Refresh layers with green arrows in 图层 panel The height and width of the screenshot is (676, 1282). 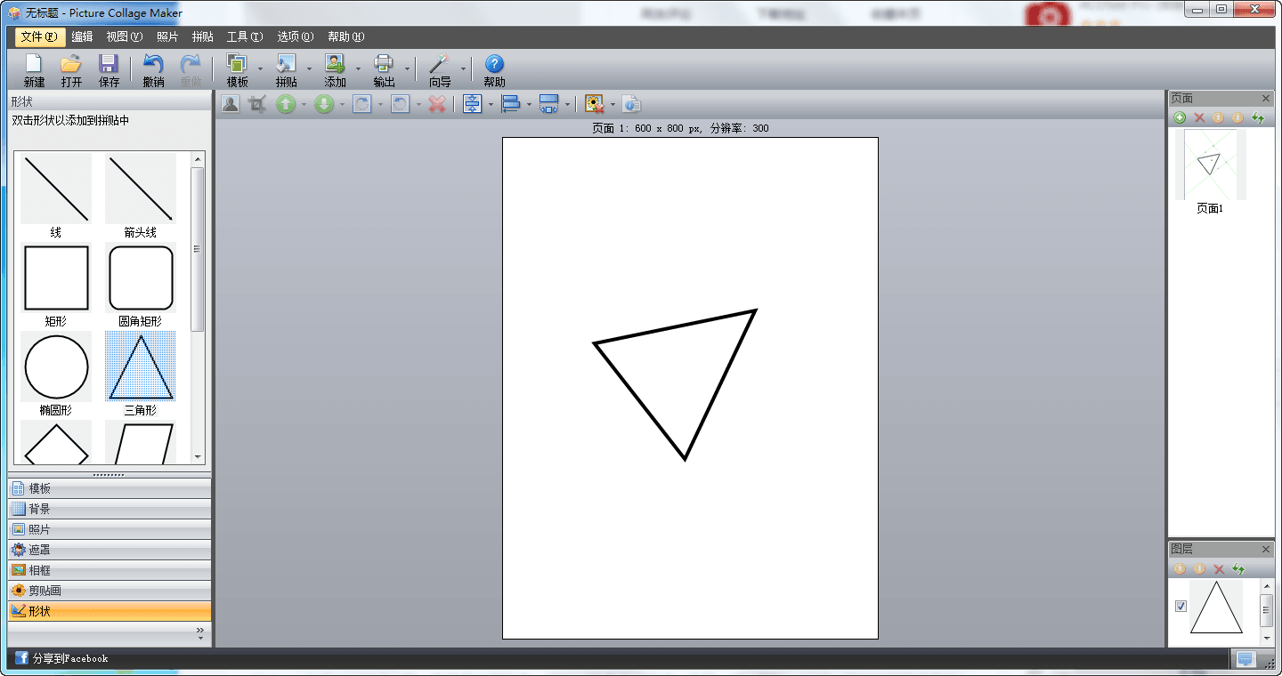click(x=1238, y=569)
